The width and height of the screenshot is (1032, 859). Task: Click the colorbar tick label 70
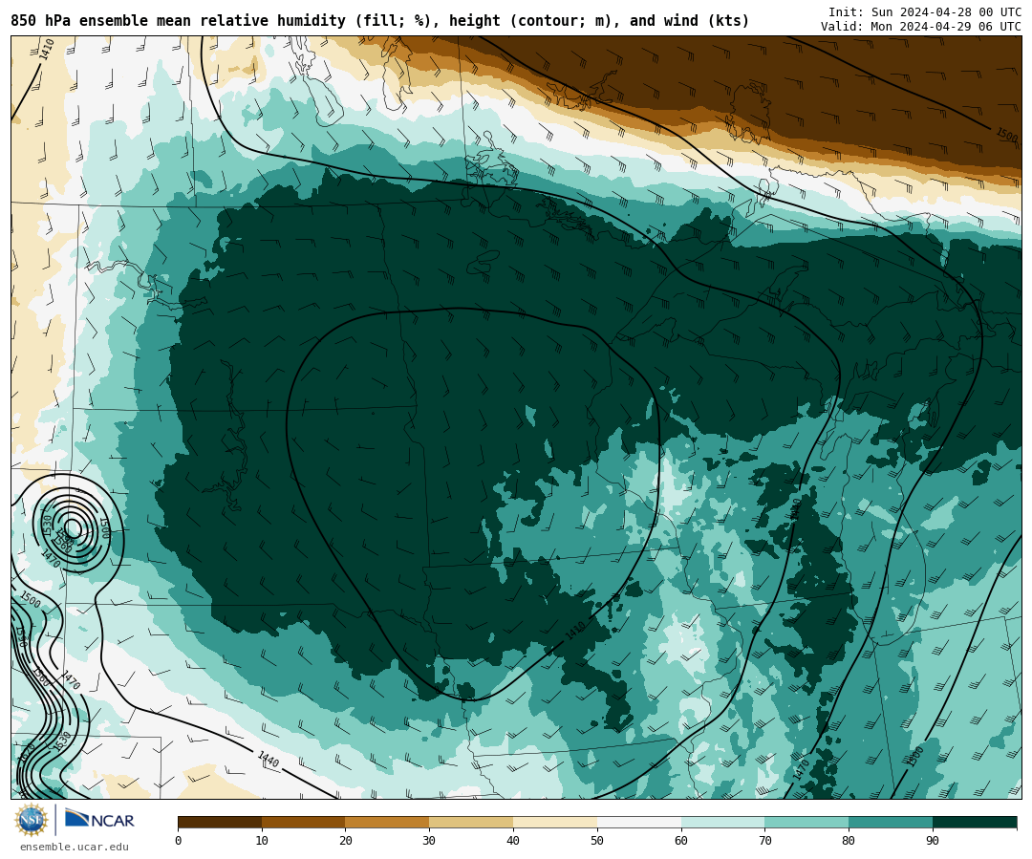click(764, 841)
